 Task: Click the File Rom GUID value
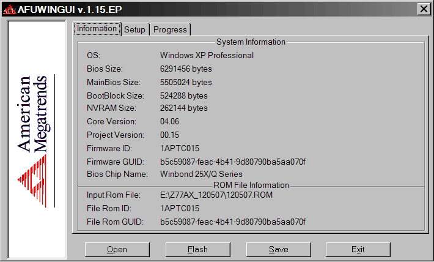tap(232, 221)
